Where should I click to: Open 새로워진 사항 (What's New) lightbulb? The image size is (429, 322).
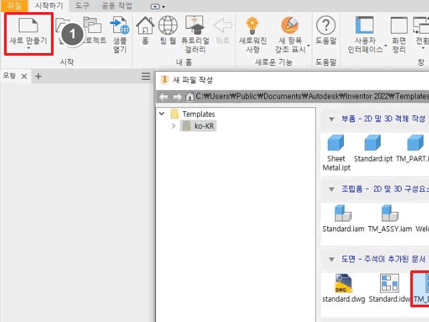pyautogui.click(x=253, y=34)
